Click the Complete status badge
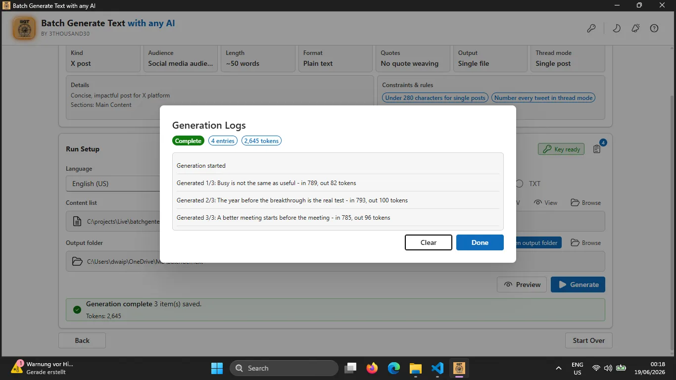This screenshot has width=676, height=380. (x=189, y=141)
